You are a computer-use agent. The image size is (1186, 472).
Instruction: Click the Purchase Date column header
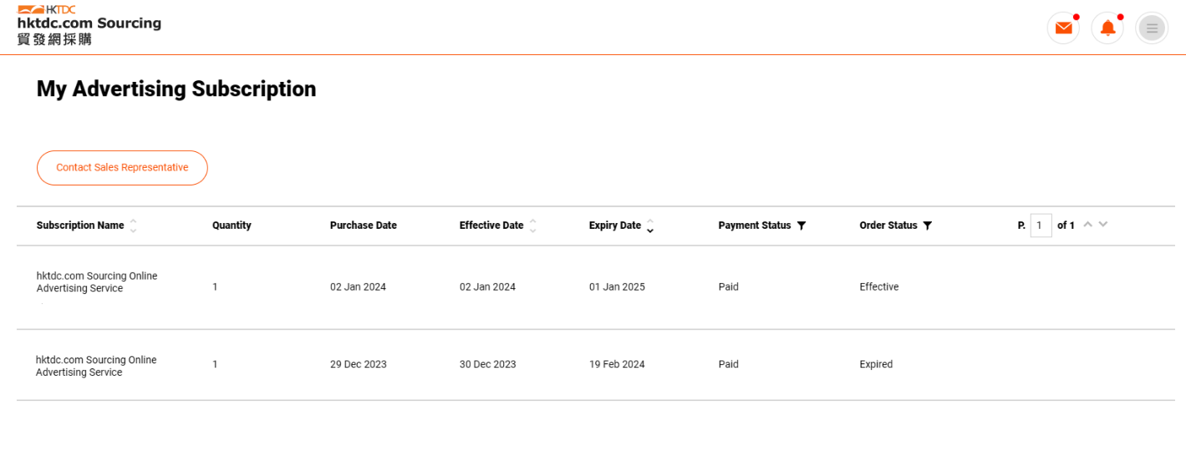364,226
